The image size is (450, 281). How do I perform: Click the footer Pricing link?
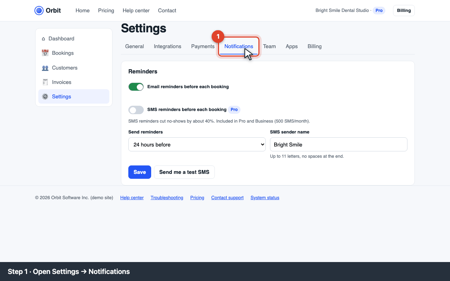(x=197, y=198)
